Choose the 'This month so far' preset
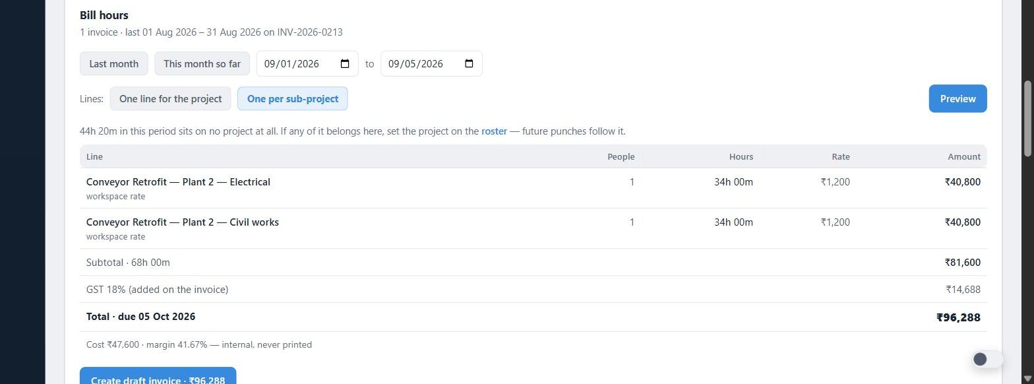 coord(202,63)
